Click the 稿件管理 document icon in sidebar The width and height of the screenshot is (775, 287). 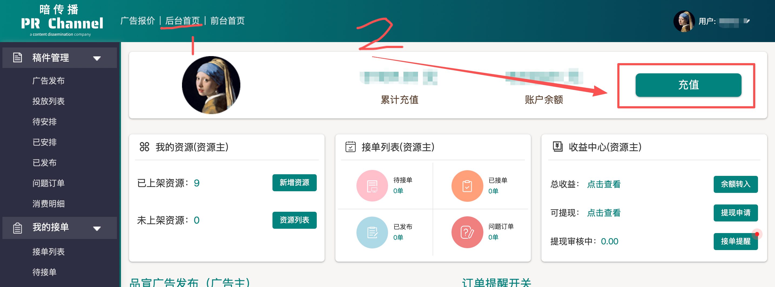[18, 57]
